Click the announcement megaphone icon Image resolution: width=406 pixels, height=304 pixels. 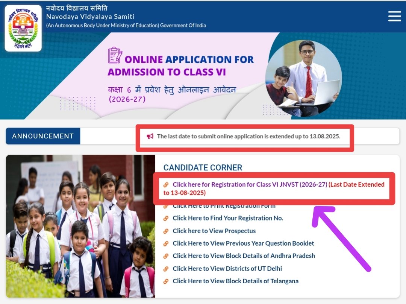[x=150, y=136]
